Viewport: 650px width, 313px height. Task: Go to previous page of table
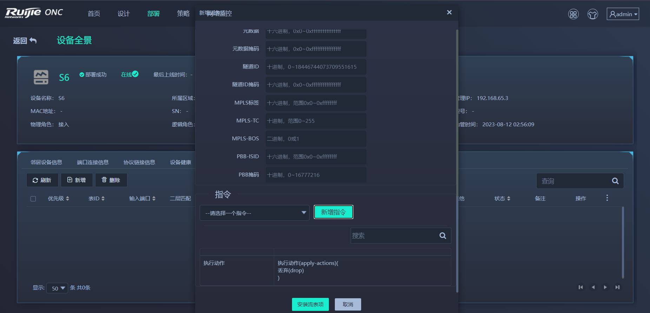coord(593,287)
